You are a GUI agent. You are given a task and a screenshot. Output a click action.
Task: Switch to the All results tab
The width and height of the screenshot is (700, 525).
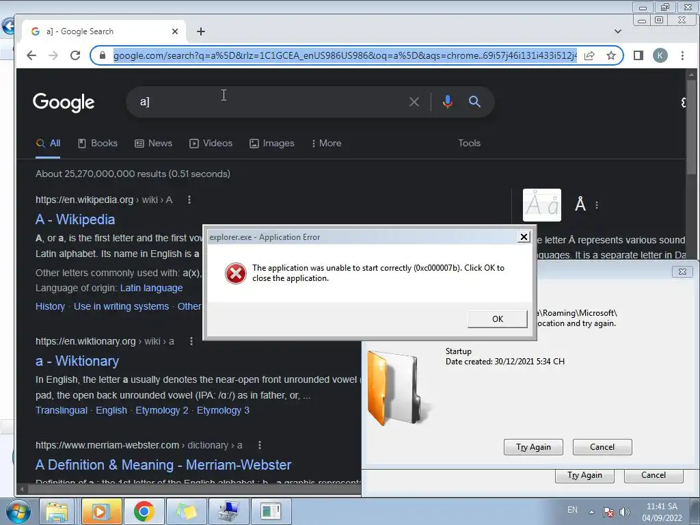(48, 144)
